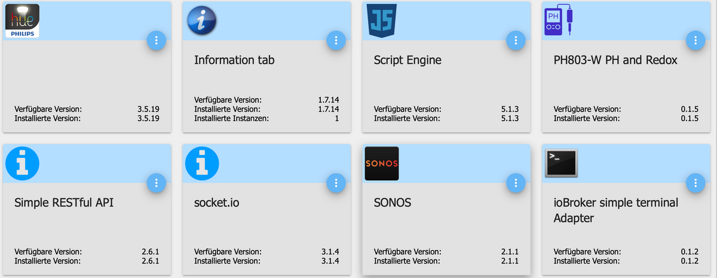Select the "socket.io" card title
Image resolution: width=717 pixels, height=278 pixels.
pos(217,203)
